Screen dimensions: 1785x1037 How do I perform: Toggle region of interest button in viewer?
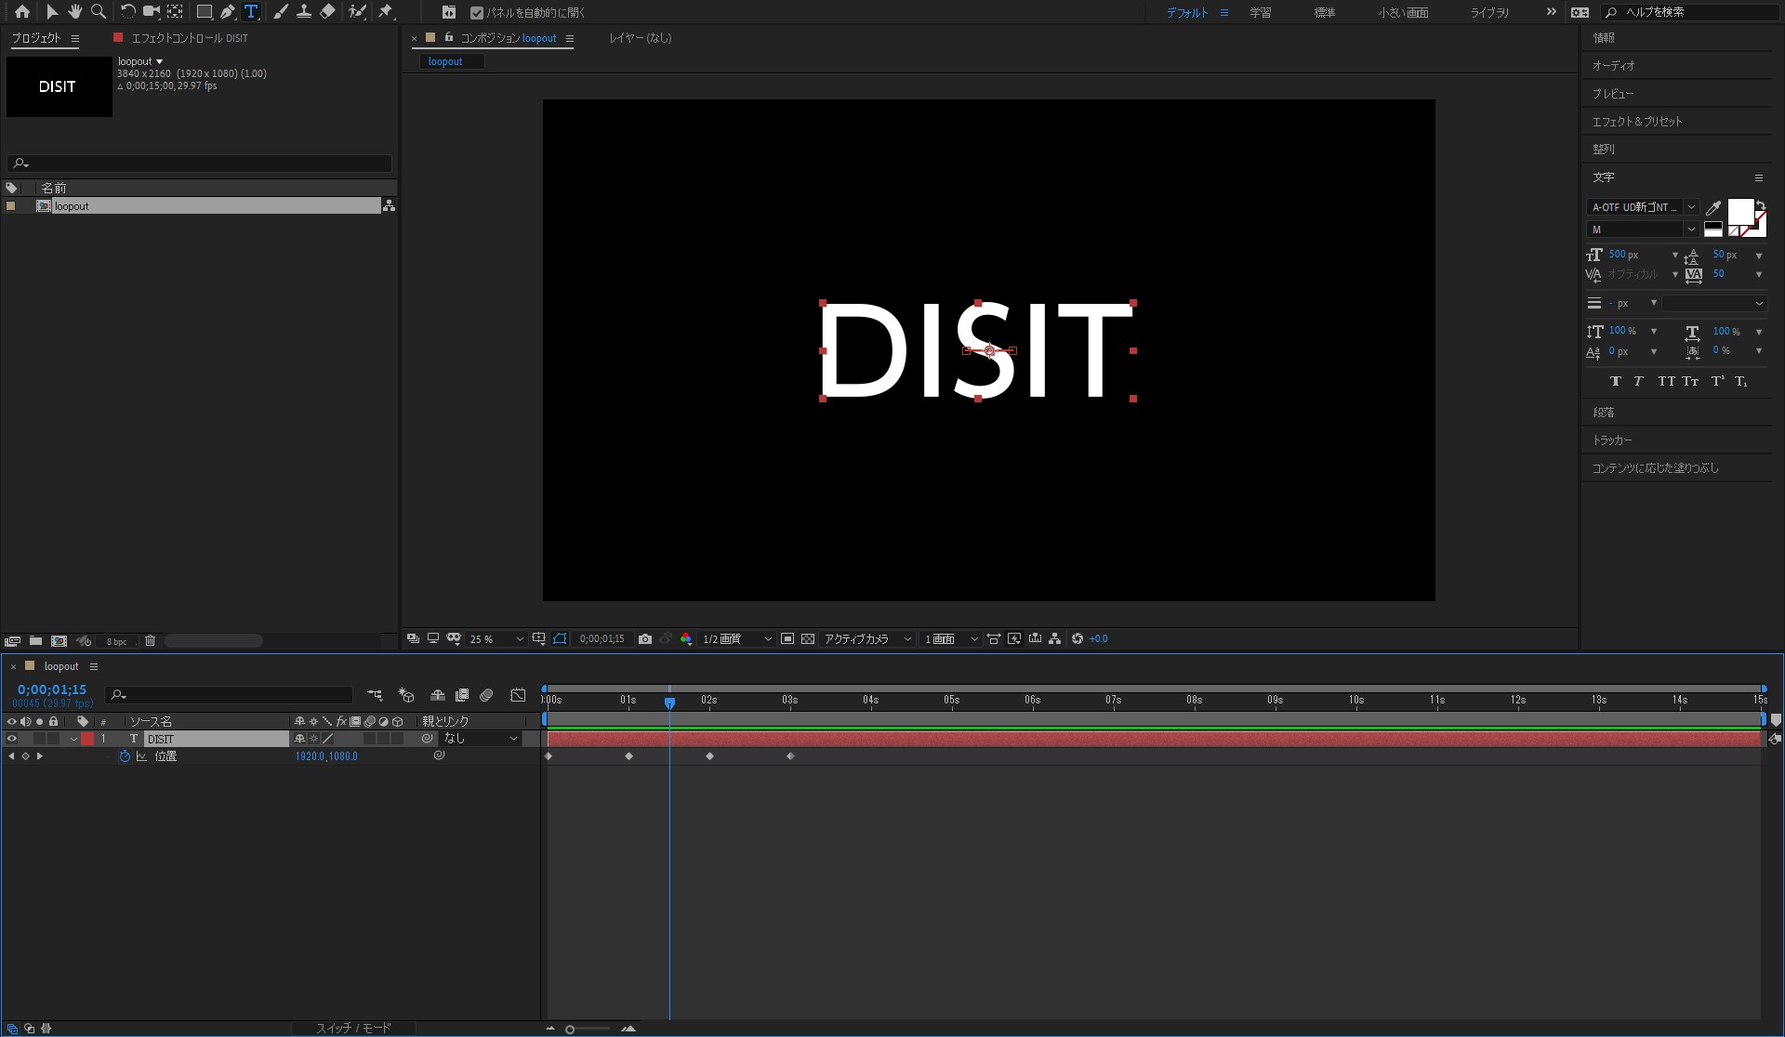pyautogui.click(x=787, y=638)
